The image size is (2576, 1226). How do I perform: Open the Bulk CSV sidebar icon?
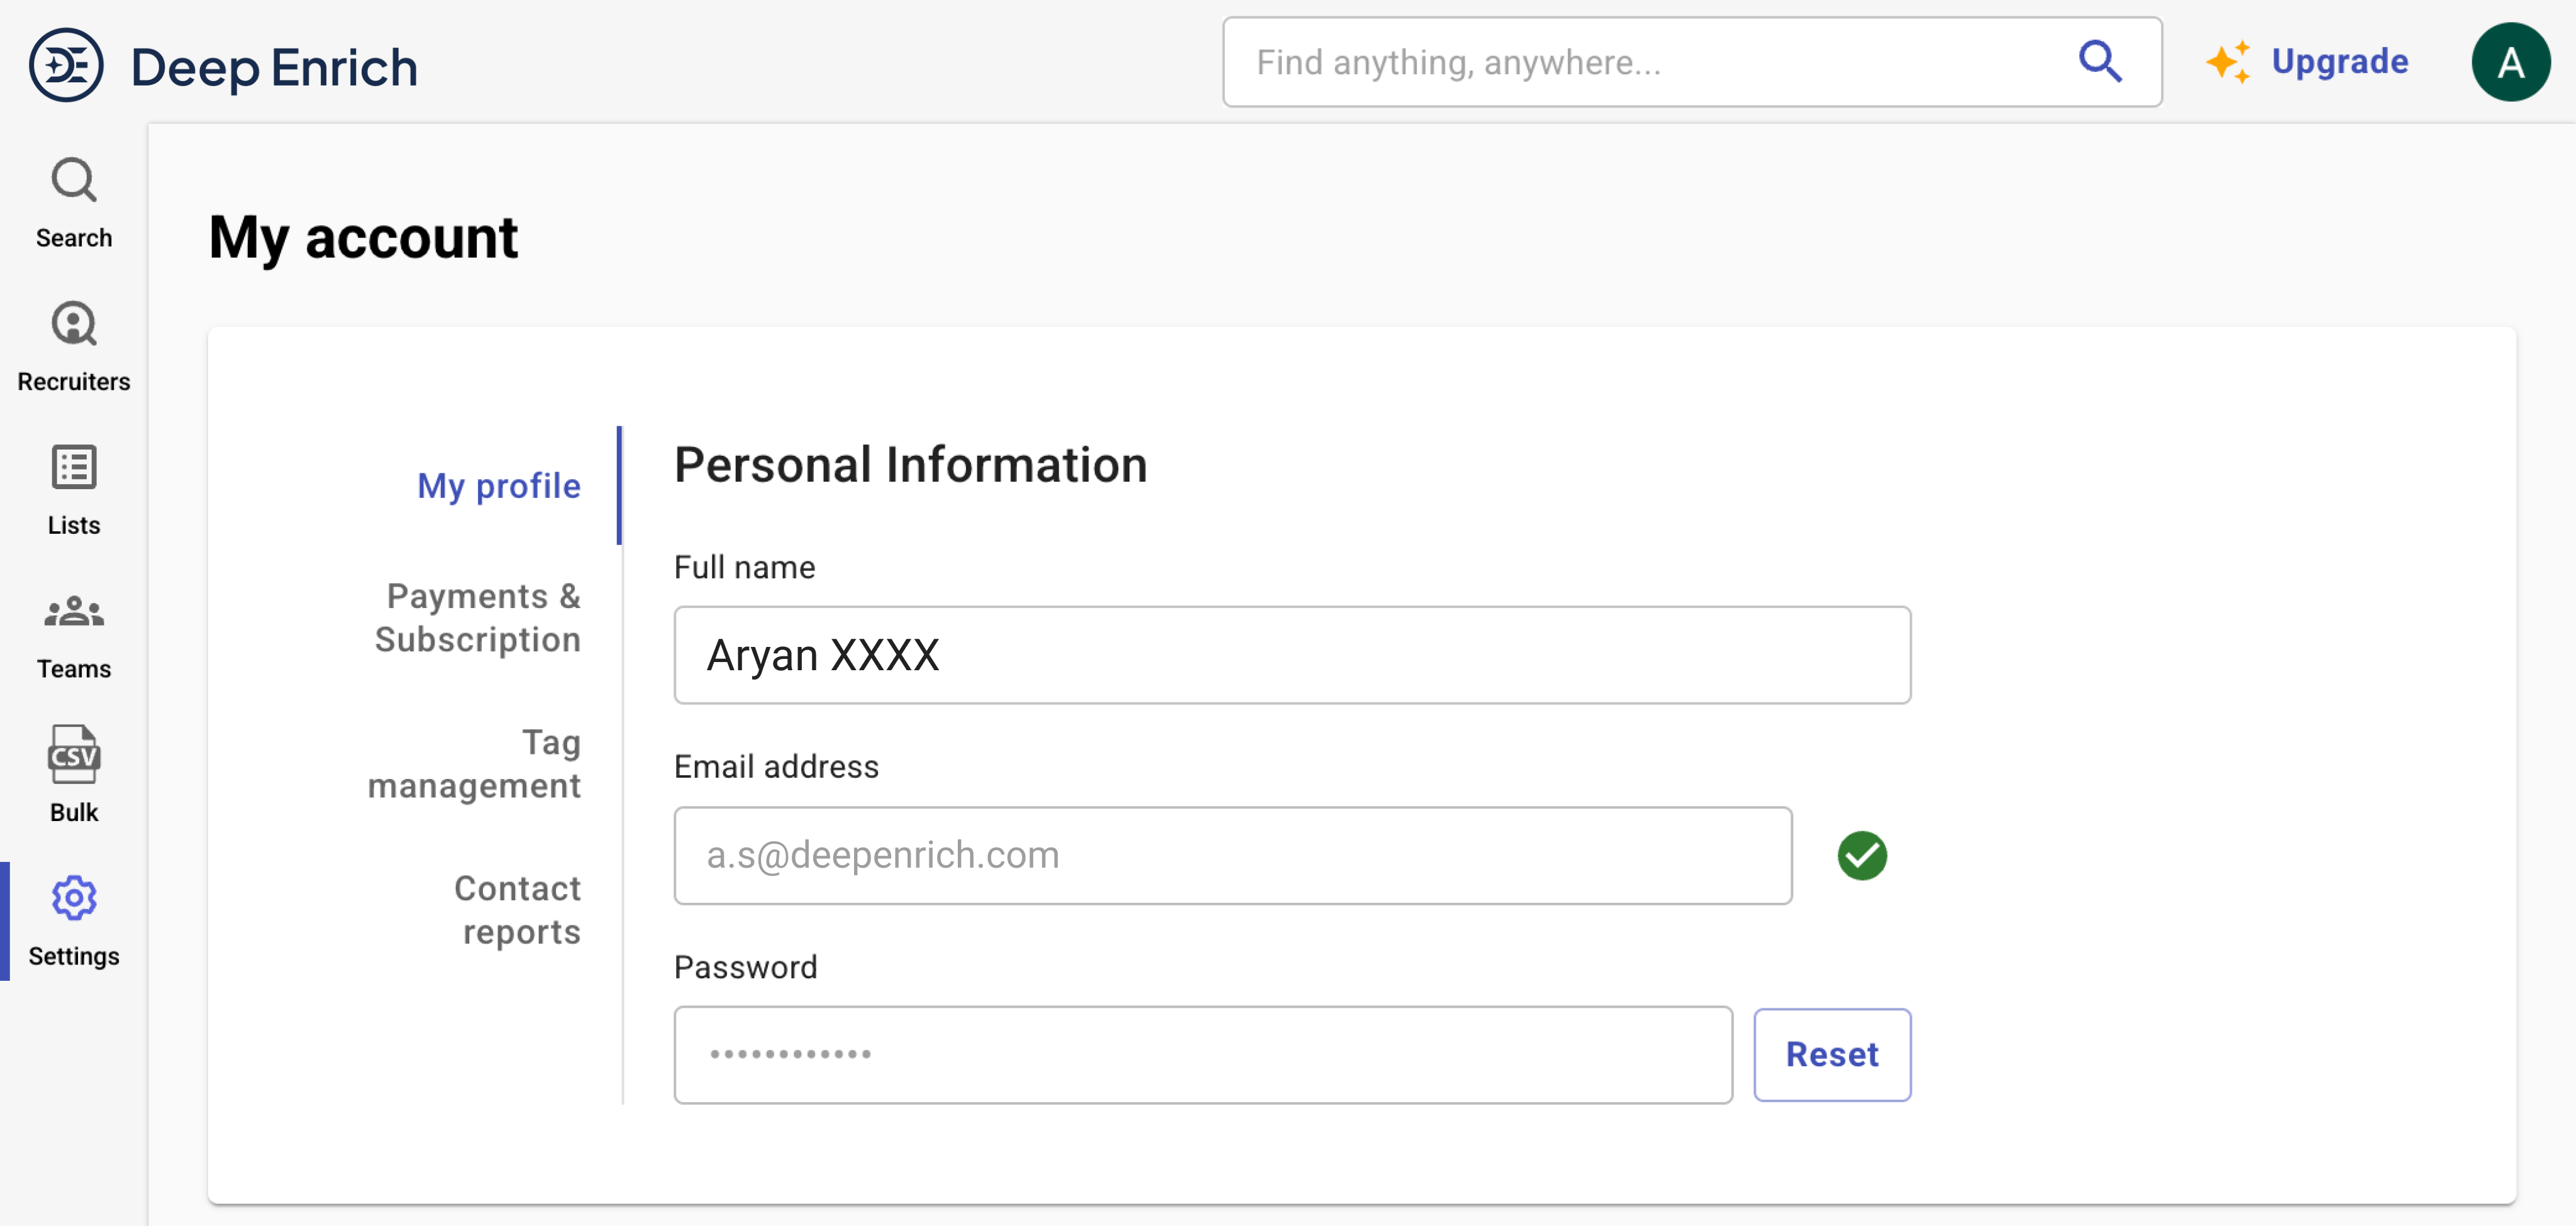click(x=74, y=756)
